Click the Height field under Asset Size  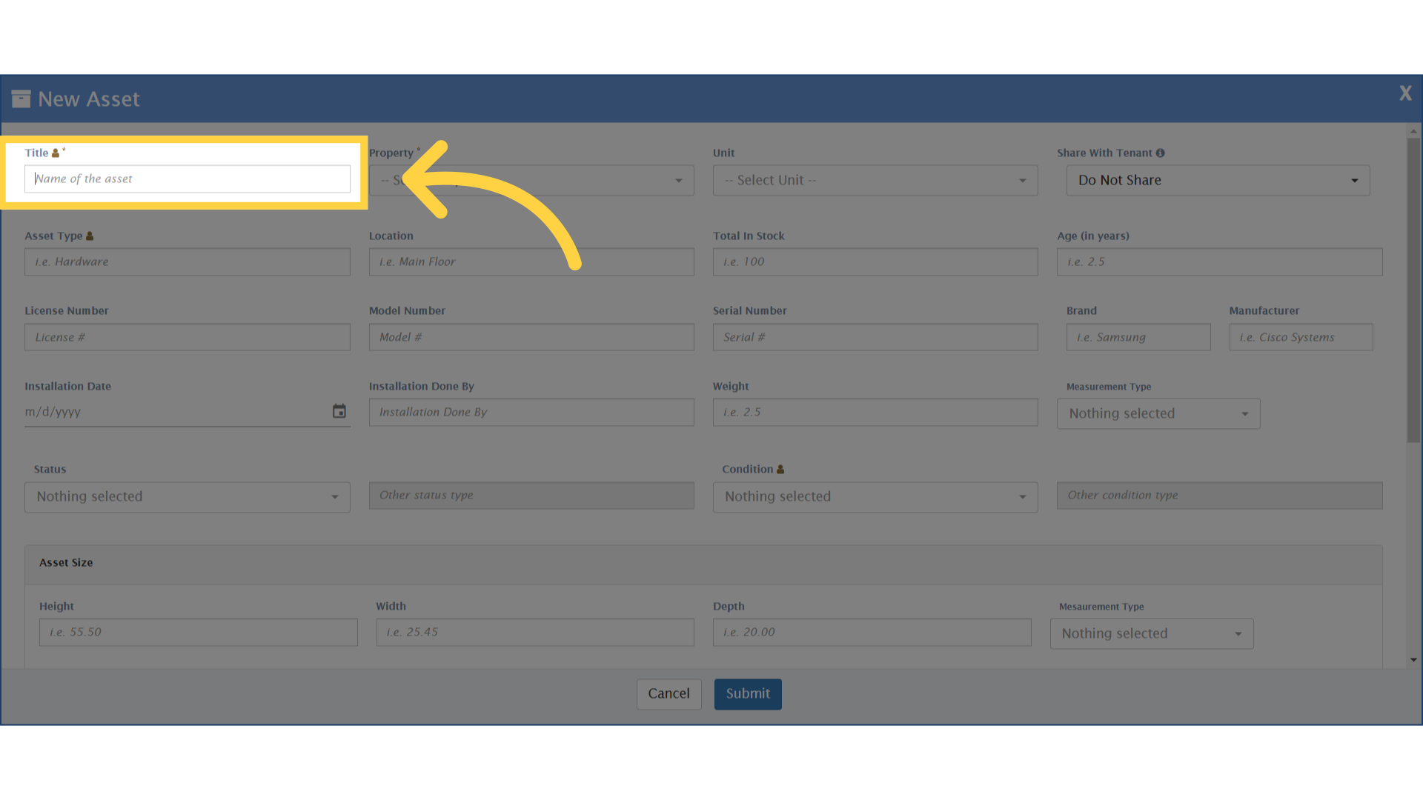tap(198, 632)
